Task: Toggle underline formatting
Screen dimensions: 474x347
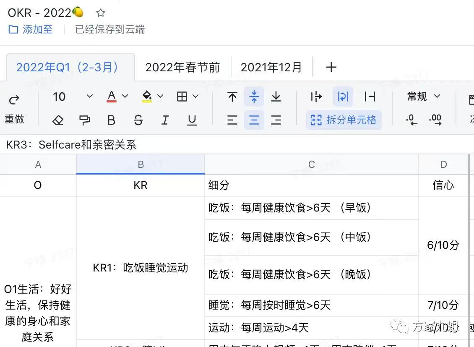Action: pos(192,120)
